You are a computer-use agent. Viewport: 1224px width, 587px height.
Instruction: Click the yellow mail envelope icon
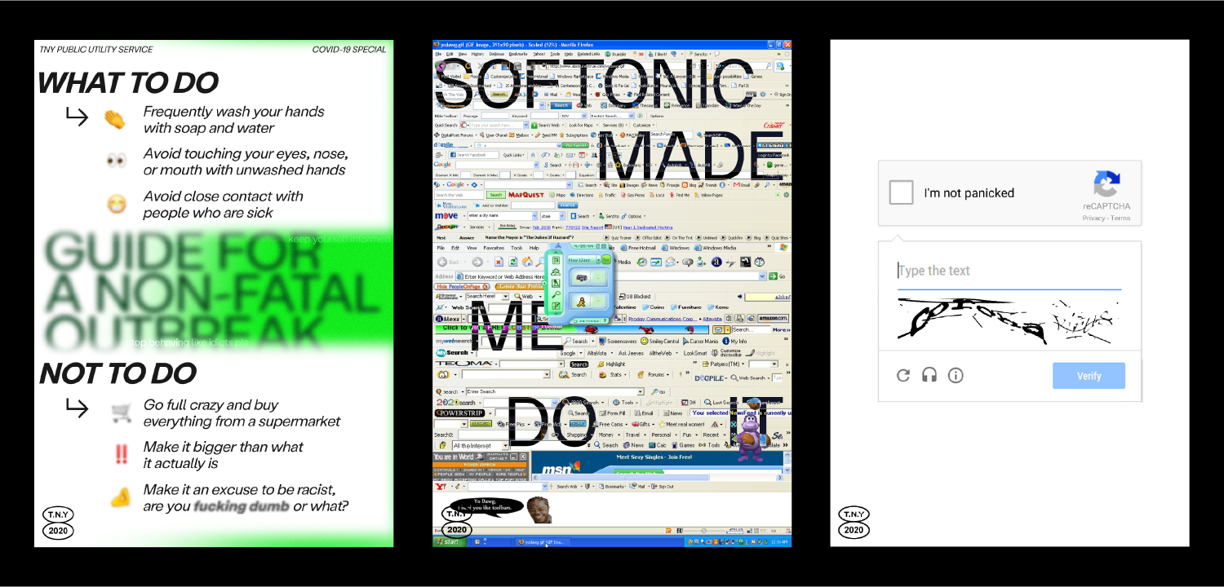pyautogui.click(x=718, y=329)
